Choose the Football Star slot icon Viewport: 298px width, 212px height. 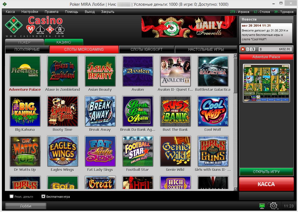coord(138,151)
